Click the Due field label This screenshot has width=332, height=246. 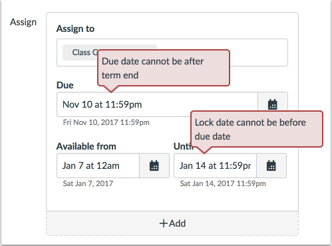[65, 85]
